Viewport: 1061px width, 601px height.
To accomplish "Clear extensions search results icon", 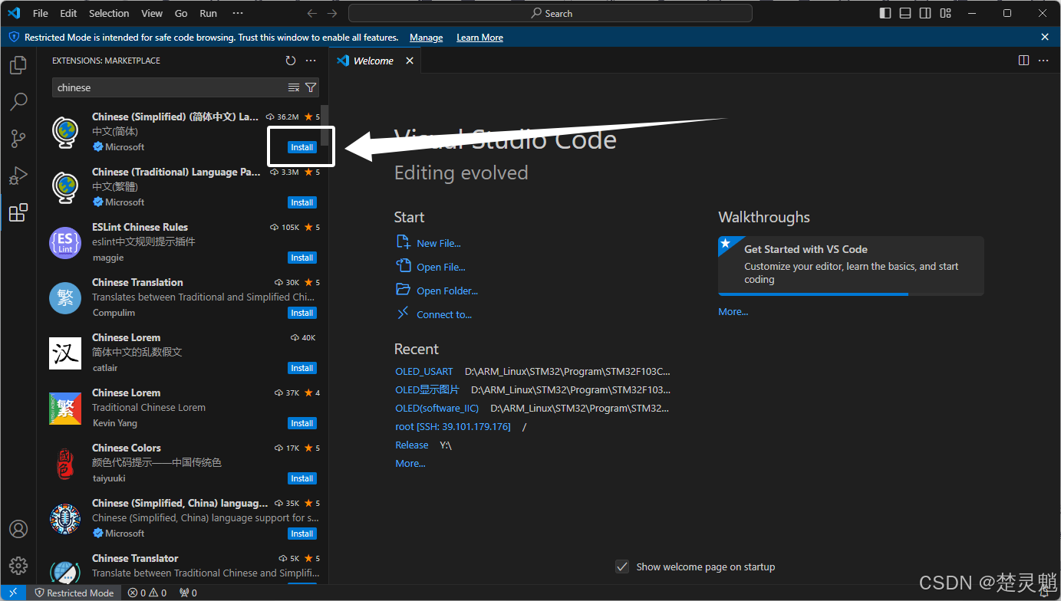I will coord(294,87).
